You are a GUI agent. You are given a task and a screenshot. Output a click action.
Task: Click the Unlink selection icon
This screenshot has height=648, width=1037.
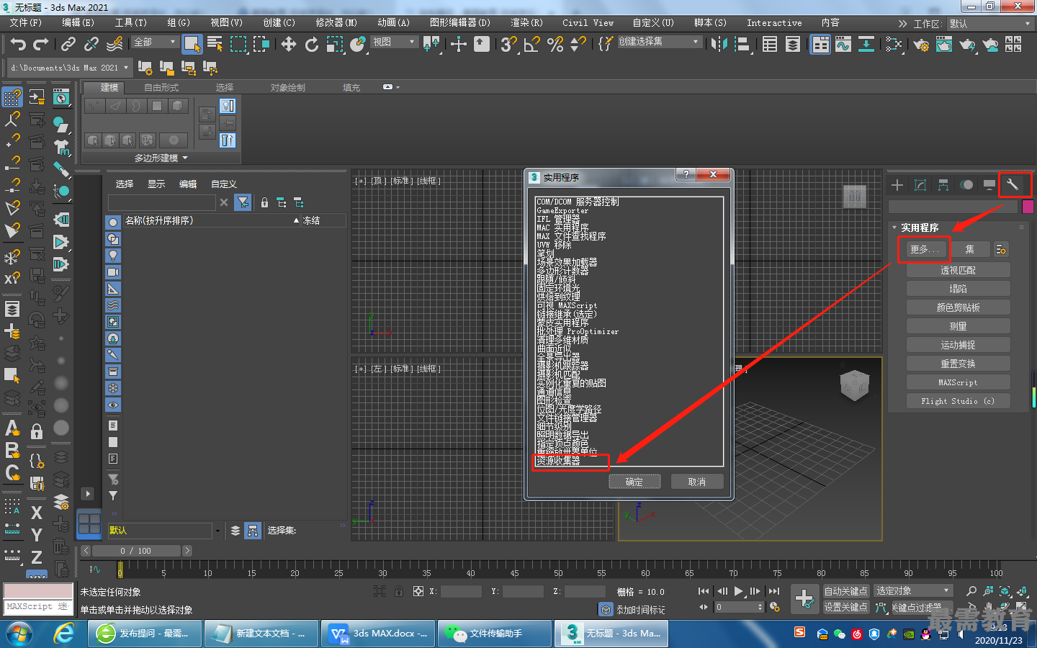[x=91, y=45]
